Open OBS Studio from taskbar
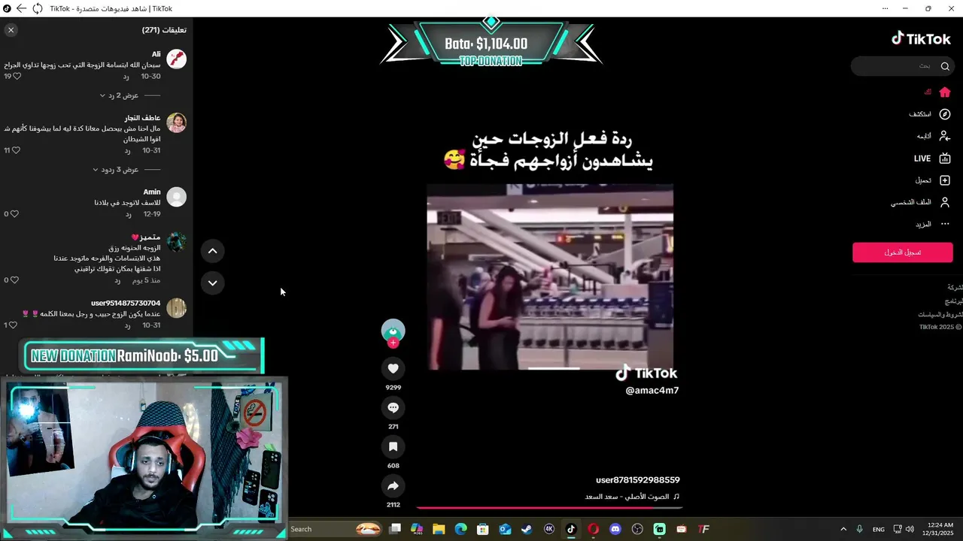The height and width of the screenshot is (541, 963). [x=638, y=529]
